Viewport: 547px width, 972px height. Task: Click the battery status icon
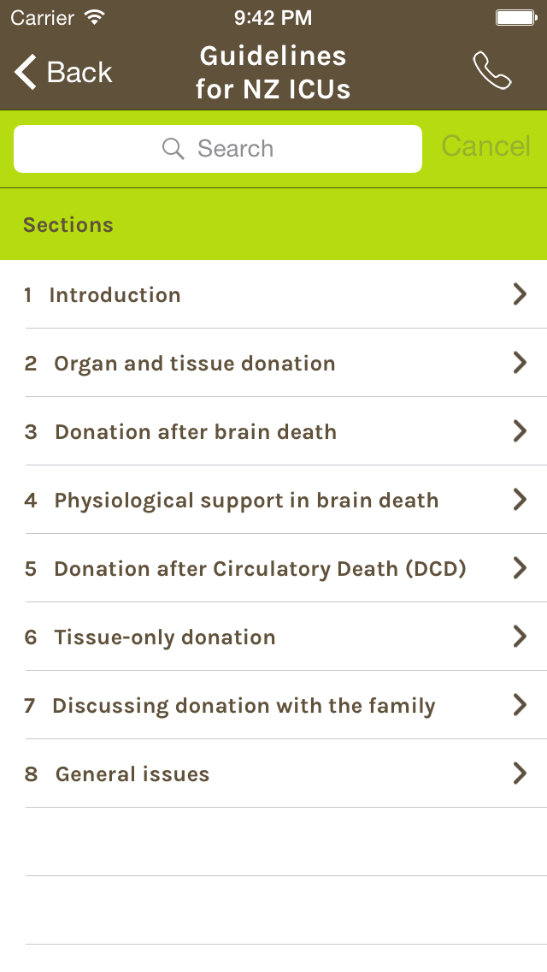click(515, 17)
